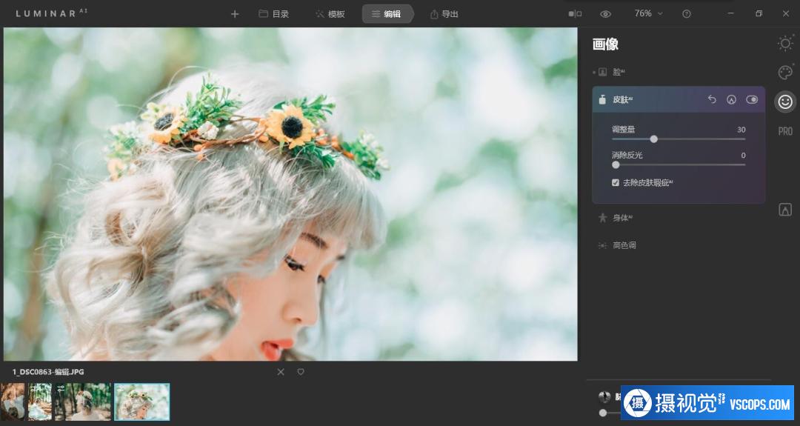Screen dimensions: 800x426
Task: Click the 画像 panel title
Action: click(x=606, y=44)
